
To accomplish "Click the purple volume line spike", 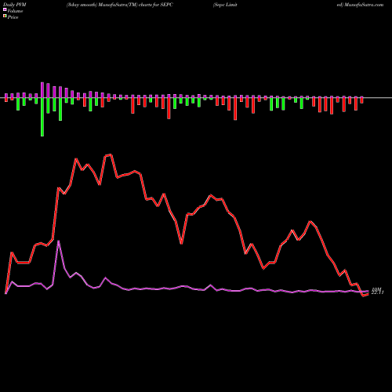I will tap(59, 241).
